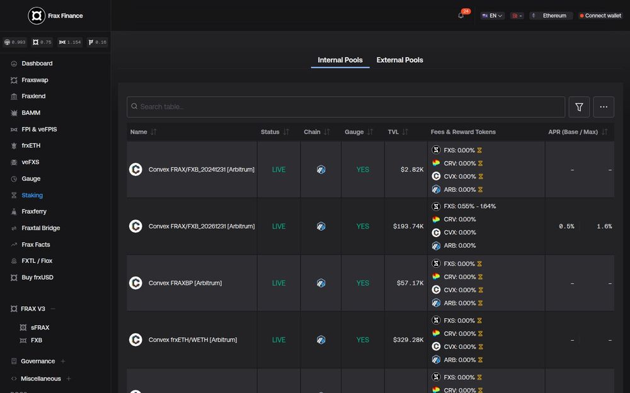Image resolution: width=630 pixels, height=393 pixels.
Task: Open BAMM in sidebar
Action: coord(31,113)
